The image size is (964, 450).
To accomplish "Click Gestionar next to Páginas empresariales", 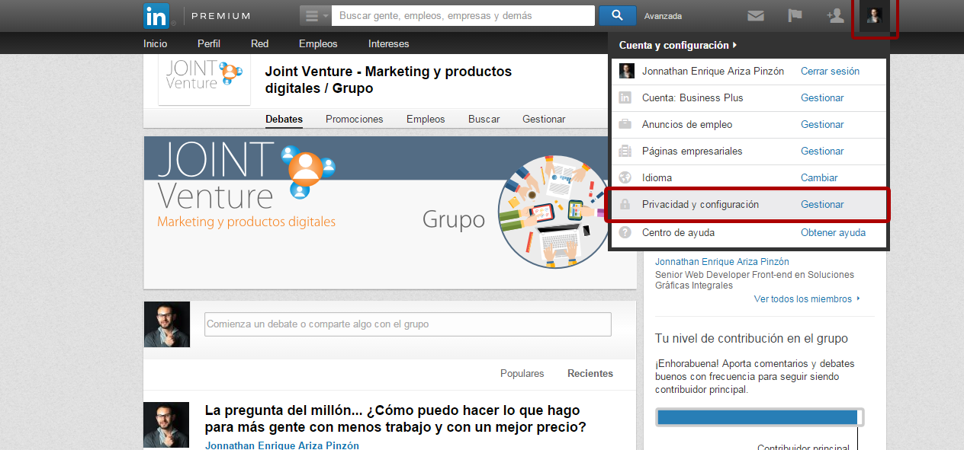I will (x=822, y=151).
